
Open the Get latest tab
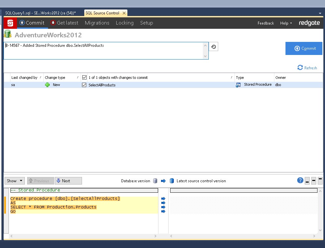tap(64, 23)
